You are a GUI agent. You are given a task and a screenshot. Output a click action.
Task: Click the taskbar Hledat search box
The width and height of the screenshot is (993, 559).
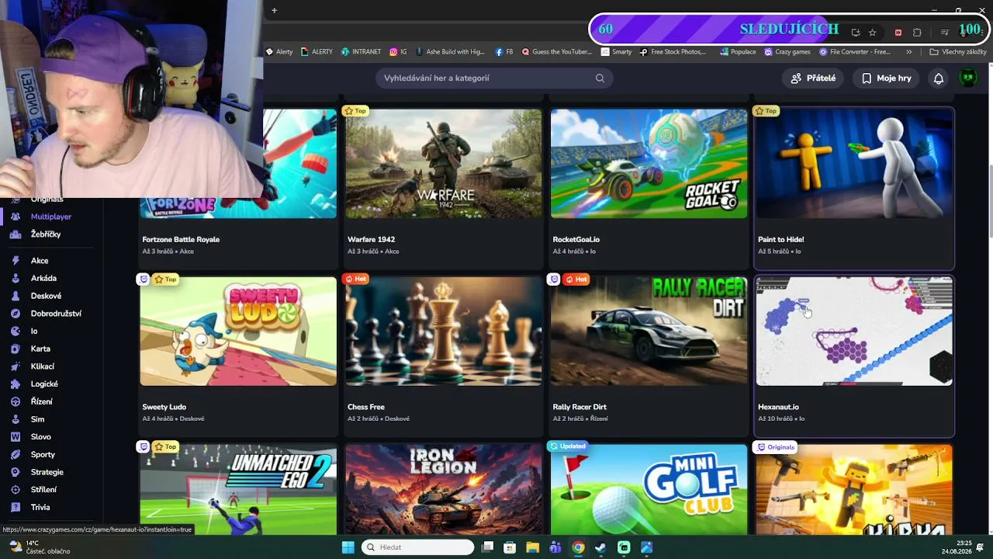pos(418,547)
